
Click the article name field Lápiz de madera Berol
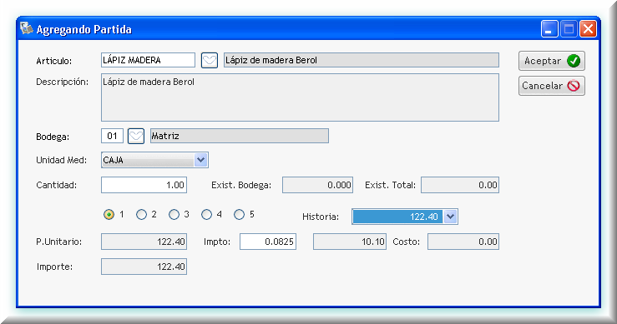click(x=362, y=60)
